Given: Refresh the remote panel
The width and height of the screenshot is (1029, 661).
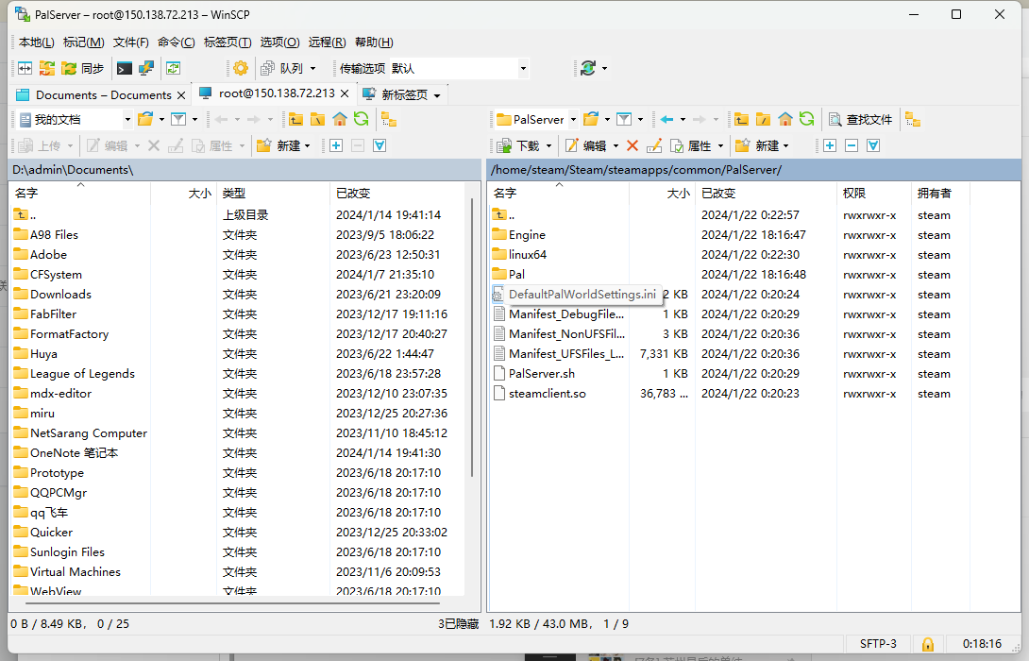Looking at the screenshot, I should click(x=806, y=120).
